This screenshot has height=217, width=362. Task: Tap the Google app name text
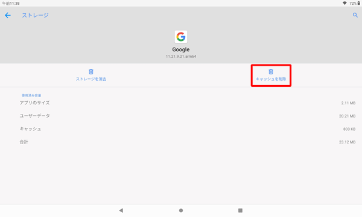click(x=181, y=49)
